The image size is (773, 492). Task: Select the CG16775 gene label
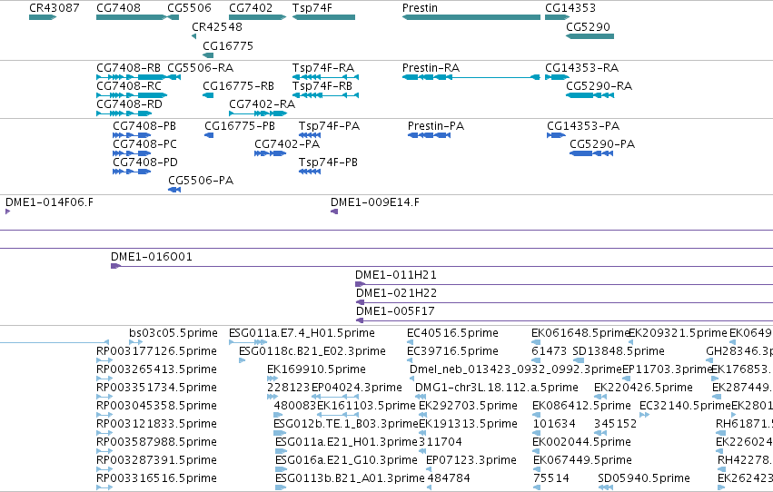228,45
